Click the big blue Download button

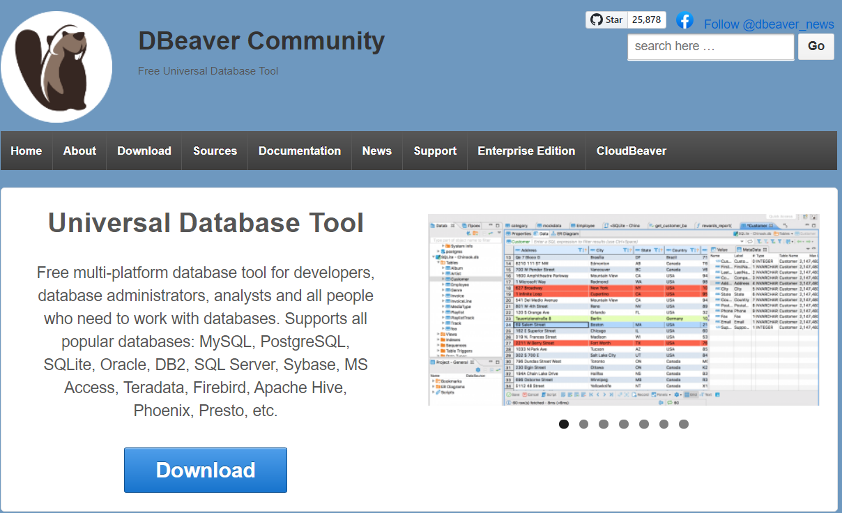206,470
